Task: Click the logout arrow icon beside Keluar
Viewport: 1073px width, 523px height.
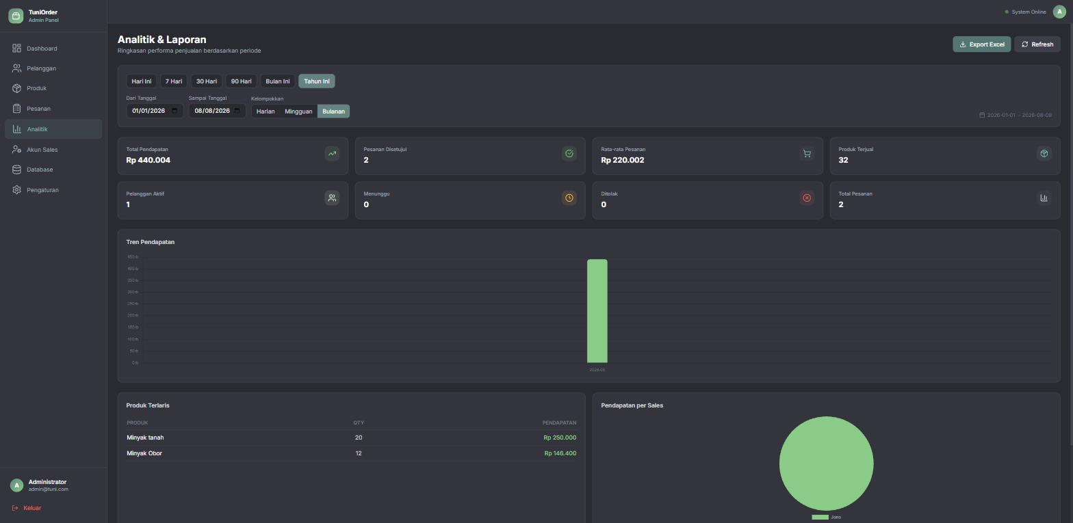Action: (16, 508)
